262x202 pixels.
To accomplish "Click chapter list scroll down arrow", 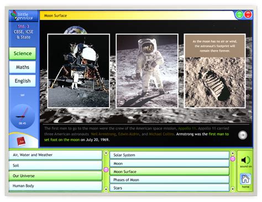I will tap(106, 189).
